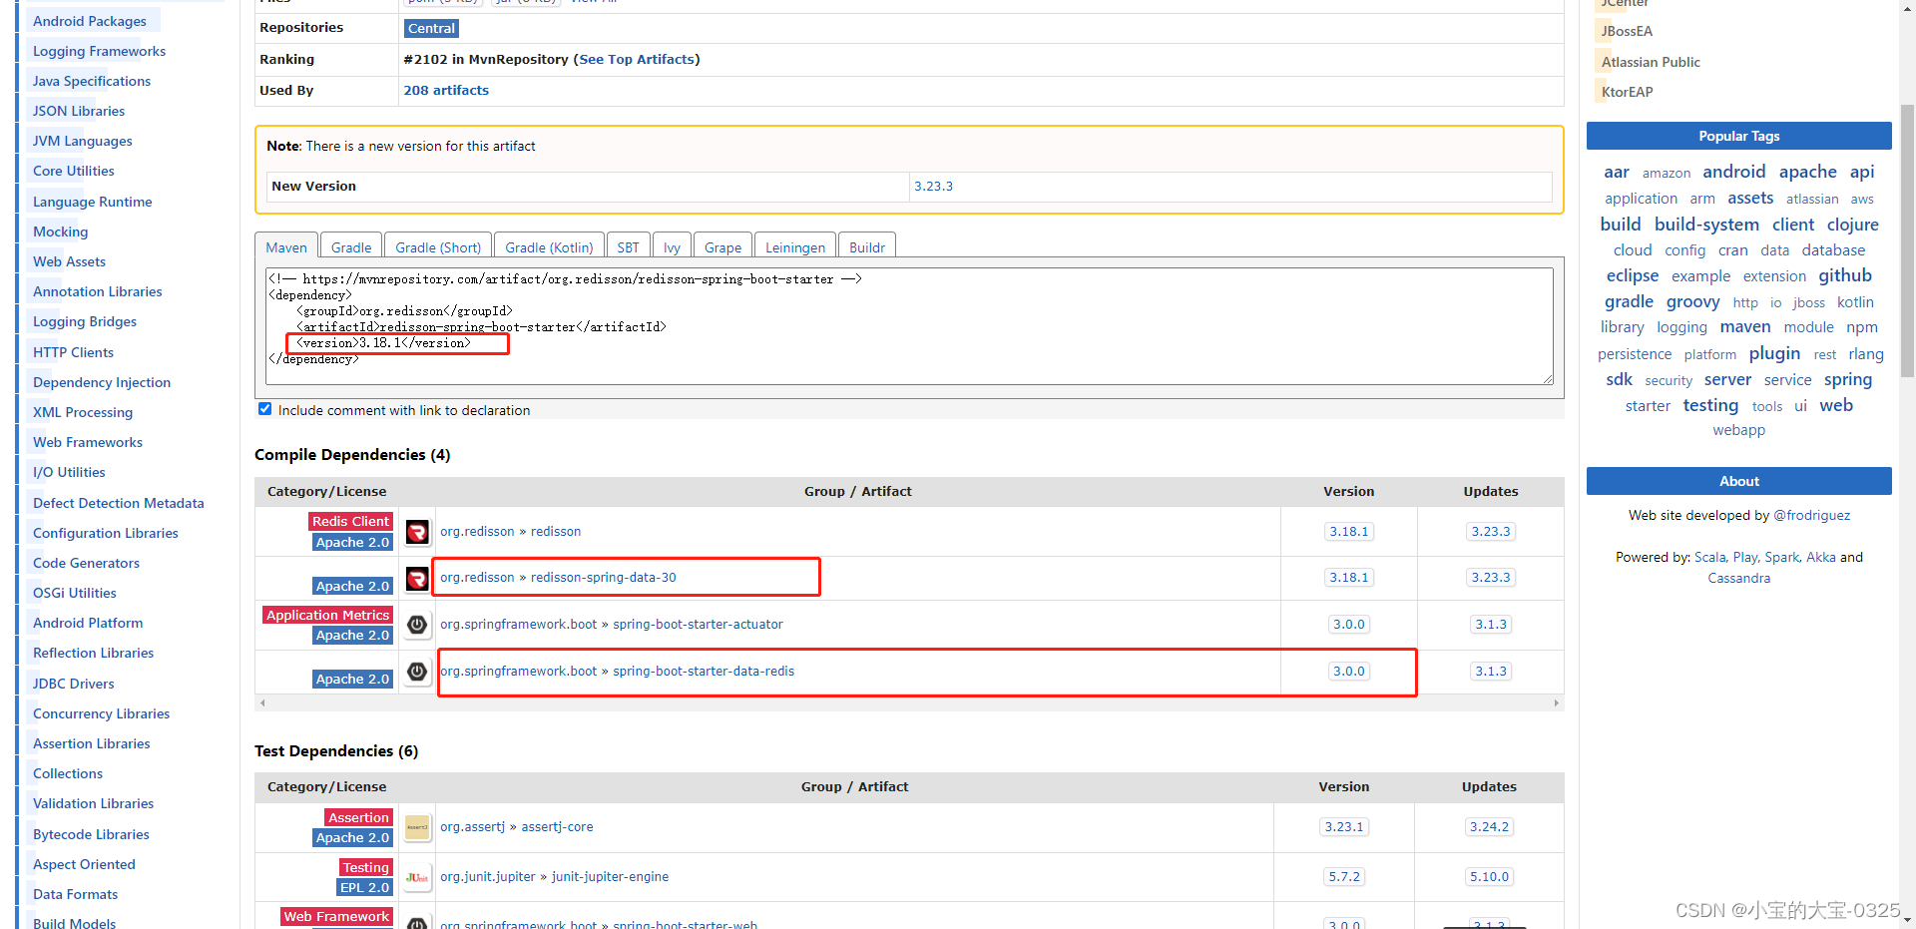Uncheck Include comment with link to declaration

265,409
